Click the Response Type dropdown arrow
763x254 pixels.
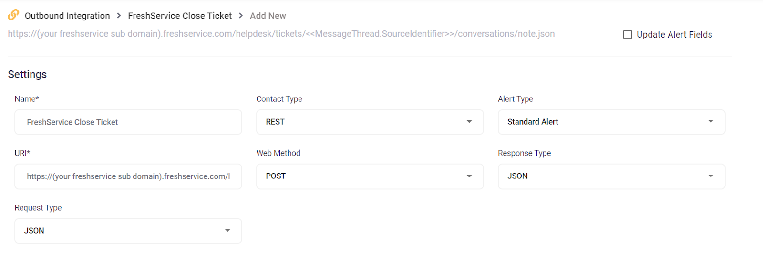pos(711,176)
